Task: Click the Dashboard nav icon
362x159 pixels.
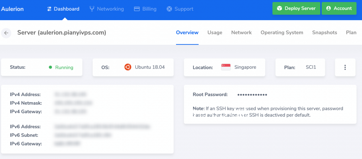Action: [49, 9]
